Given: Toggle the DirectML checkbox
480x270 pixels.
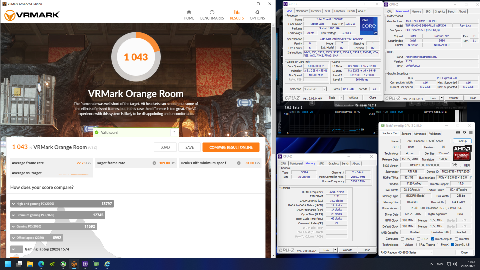Looking at the screenshot, I should pyautogui.click(x=456, y=239).
